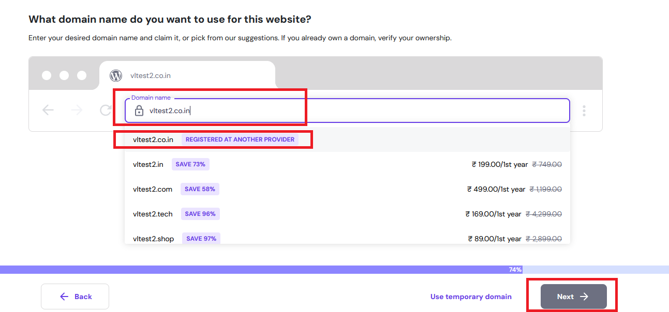This screenshot has height=312, width=669.
Task: Click Use temporary domain link
Action: click(471, 297)
